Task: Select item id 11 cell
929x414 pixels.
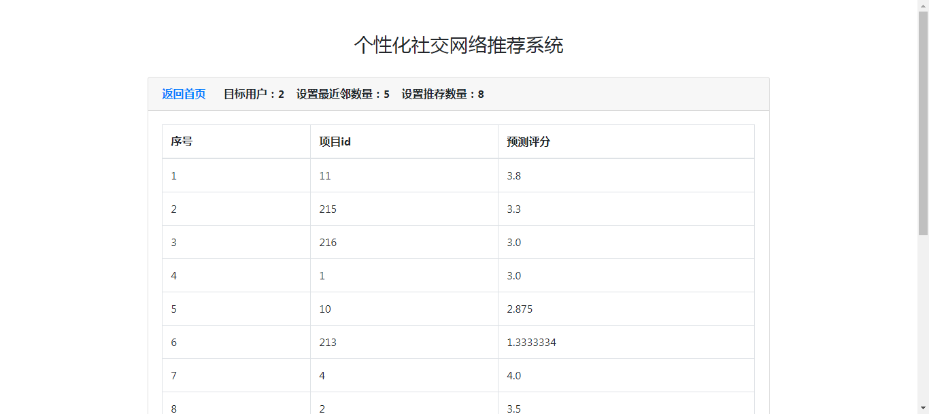Action: point(404,175)
